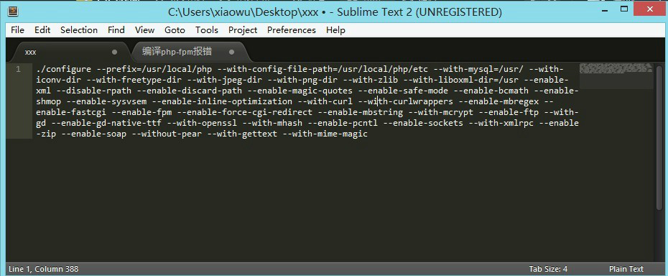The image size is (668, 276).
Task: Open the Tools menu
Action: point(207,30)
